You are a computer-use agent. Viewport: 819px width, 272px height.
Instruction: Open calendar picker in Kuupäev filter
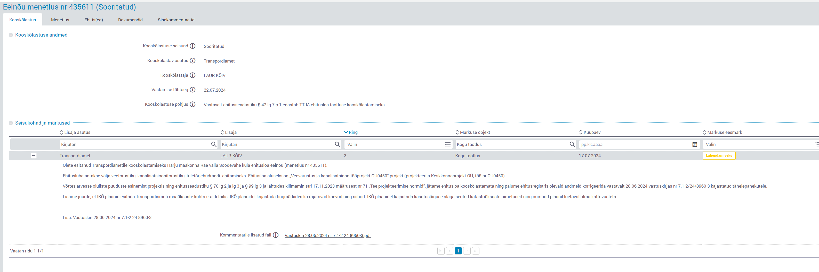pos(695,144)
